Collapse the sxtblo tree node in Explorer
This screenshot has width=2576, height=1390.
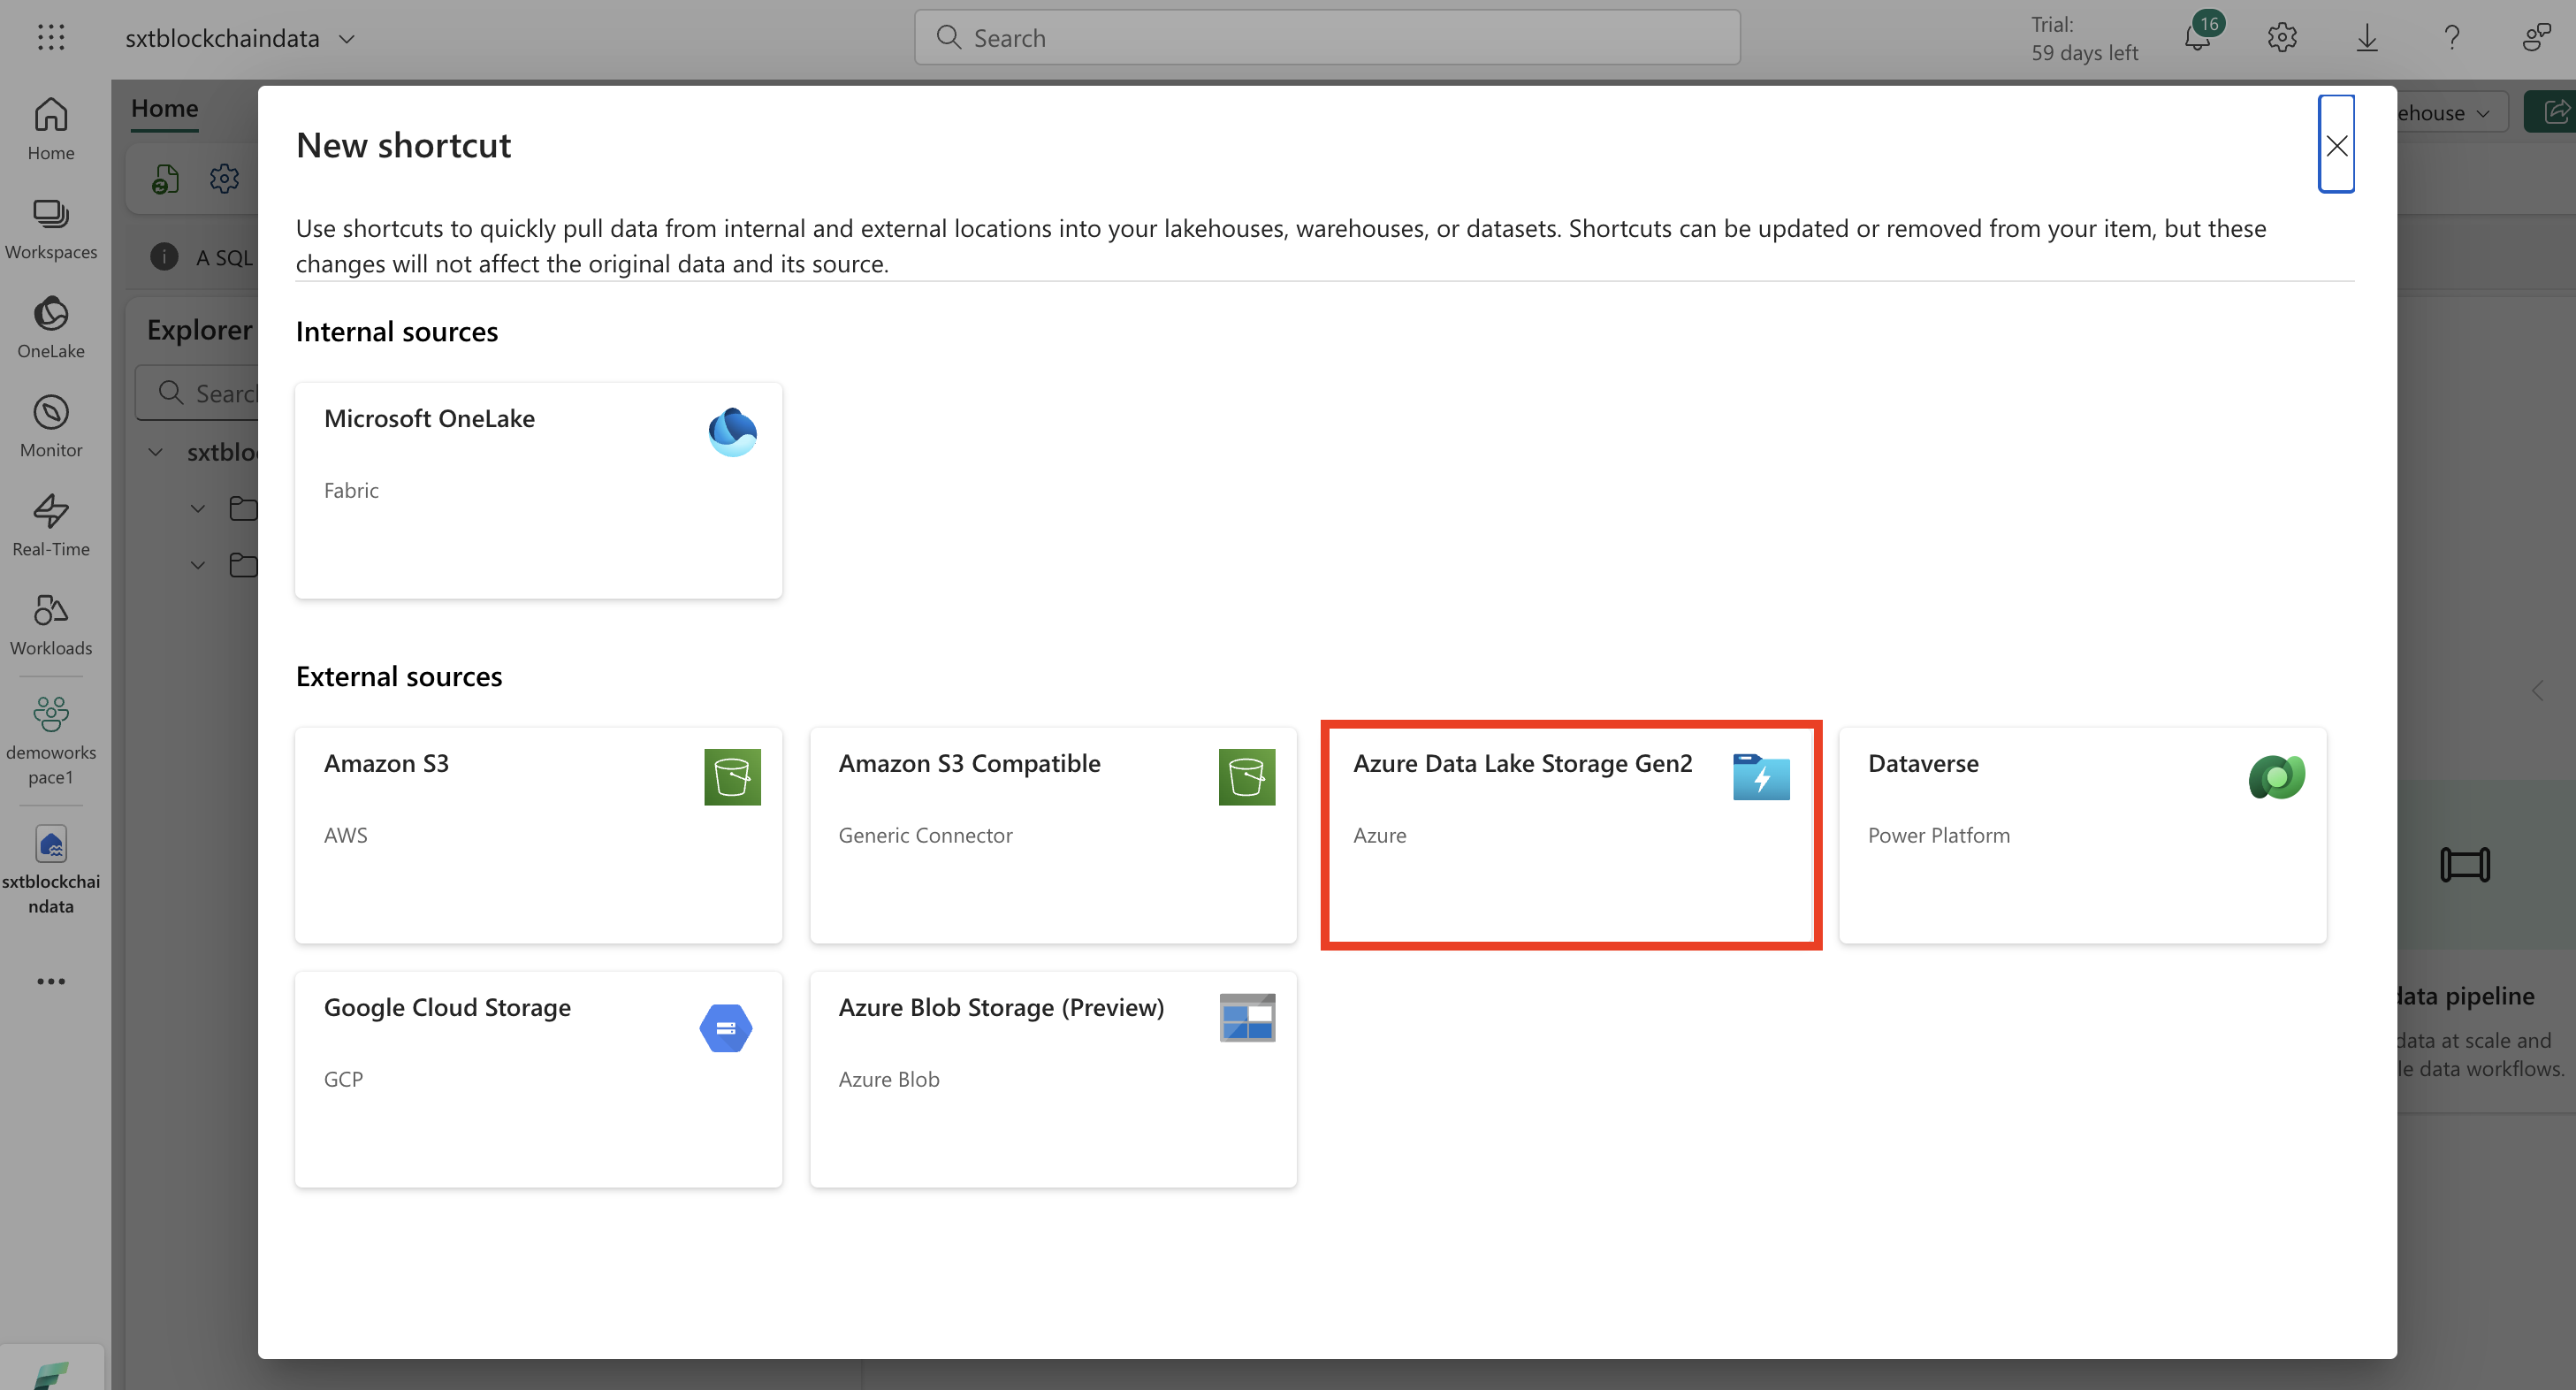point(156,452)
